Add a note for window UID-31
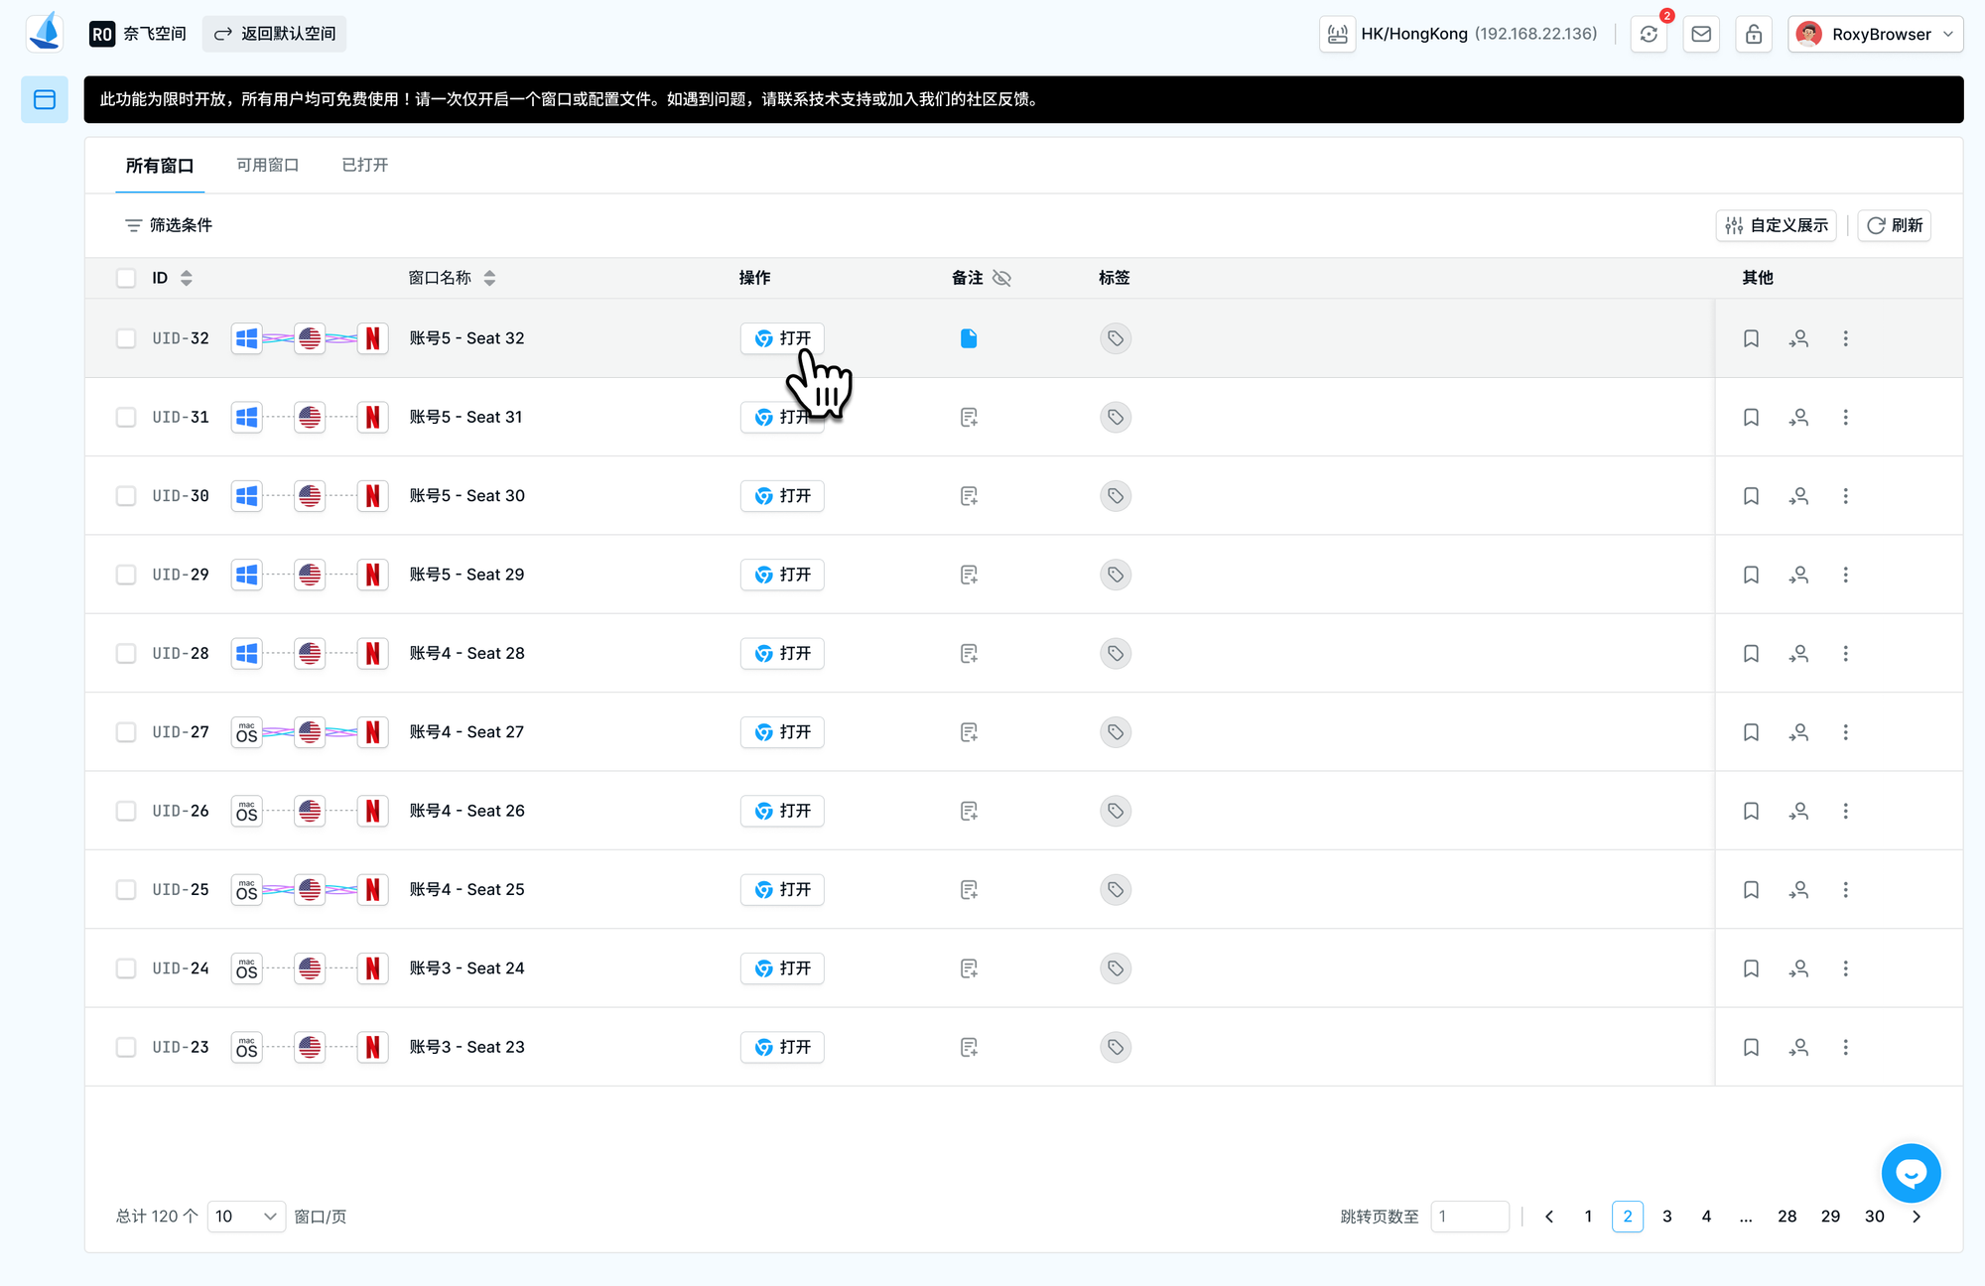 (x=969, y=417)
